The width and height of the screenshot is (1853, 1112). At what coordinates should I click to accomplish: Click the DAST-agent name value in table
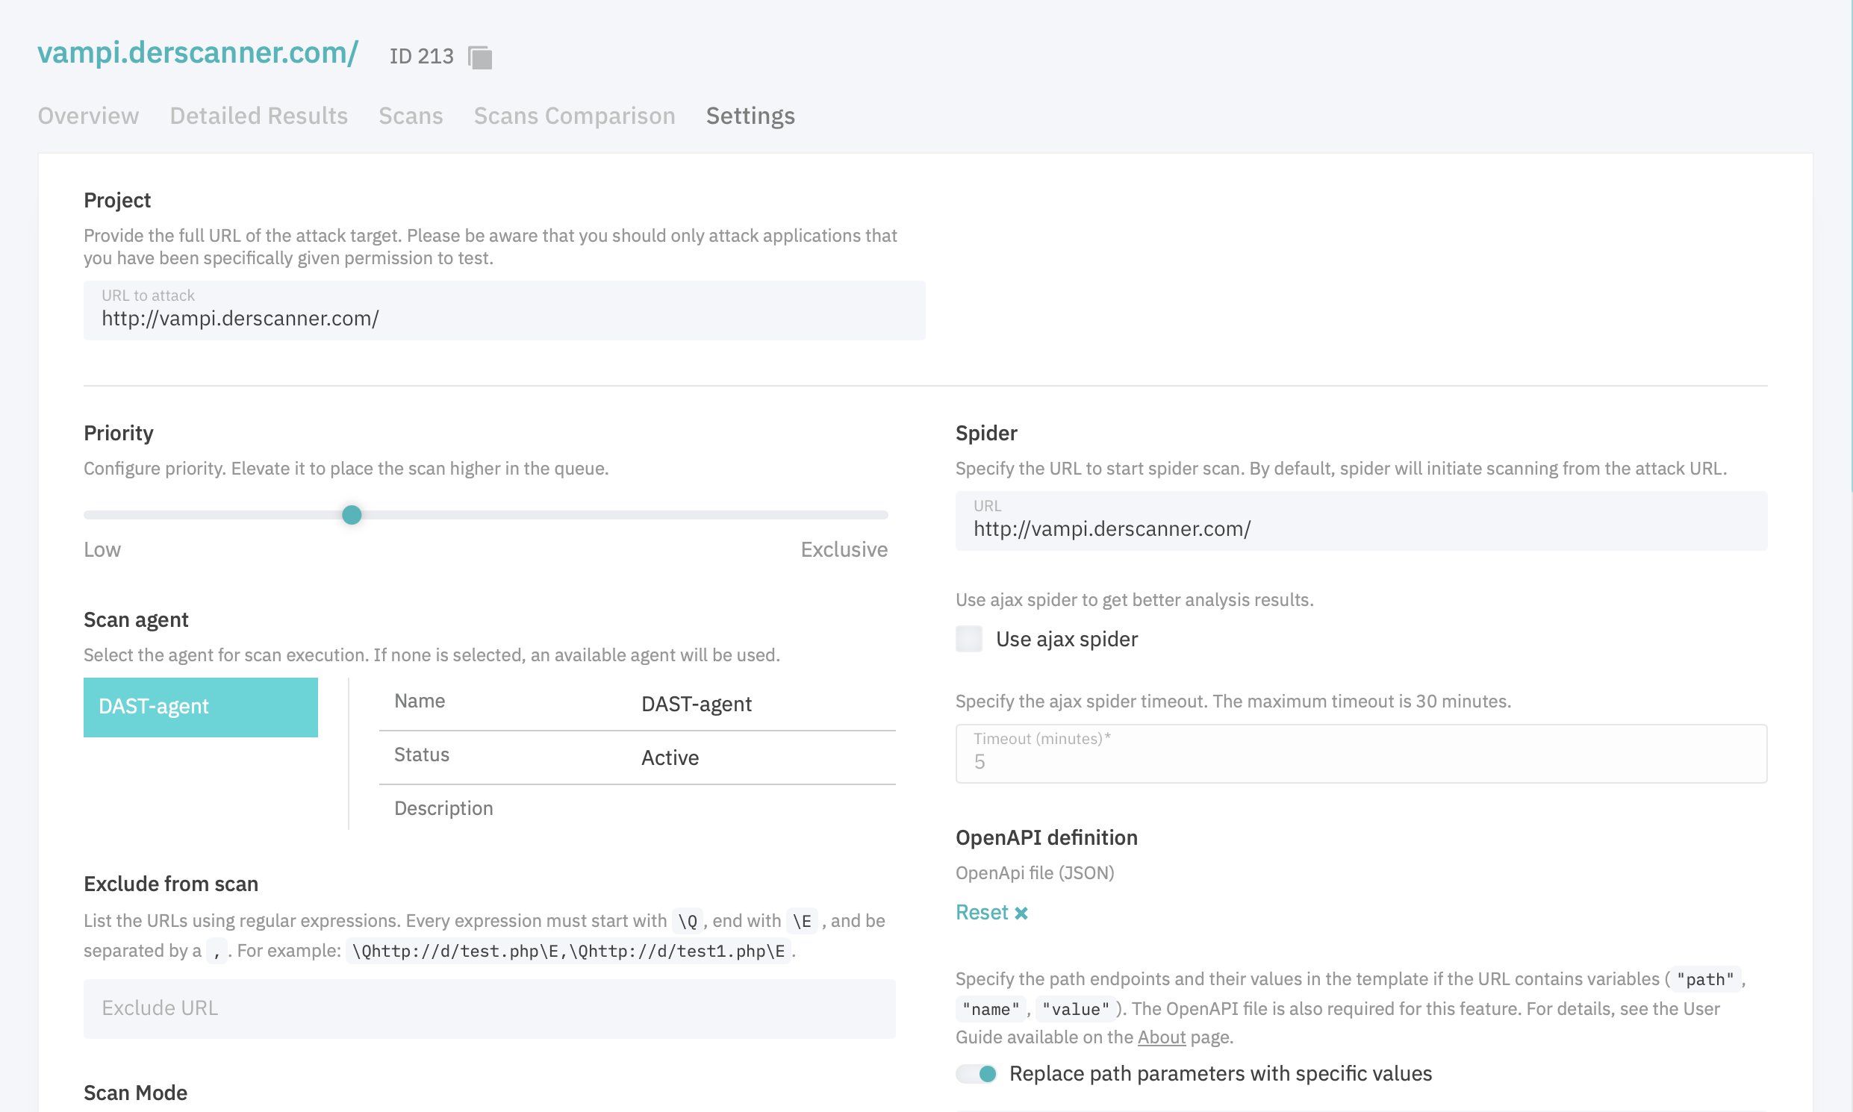[697, 704]
